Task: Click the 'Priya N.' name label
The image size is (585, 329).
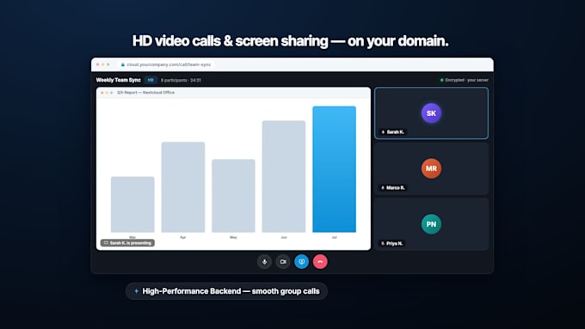Action: pos(395,243)
